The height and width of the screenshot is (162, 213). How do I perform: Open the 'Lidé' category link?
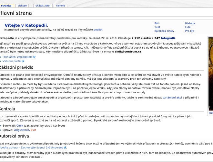point(188,27)
